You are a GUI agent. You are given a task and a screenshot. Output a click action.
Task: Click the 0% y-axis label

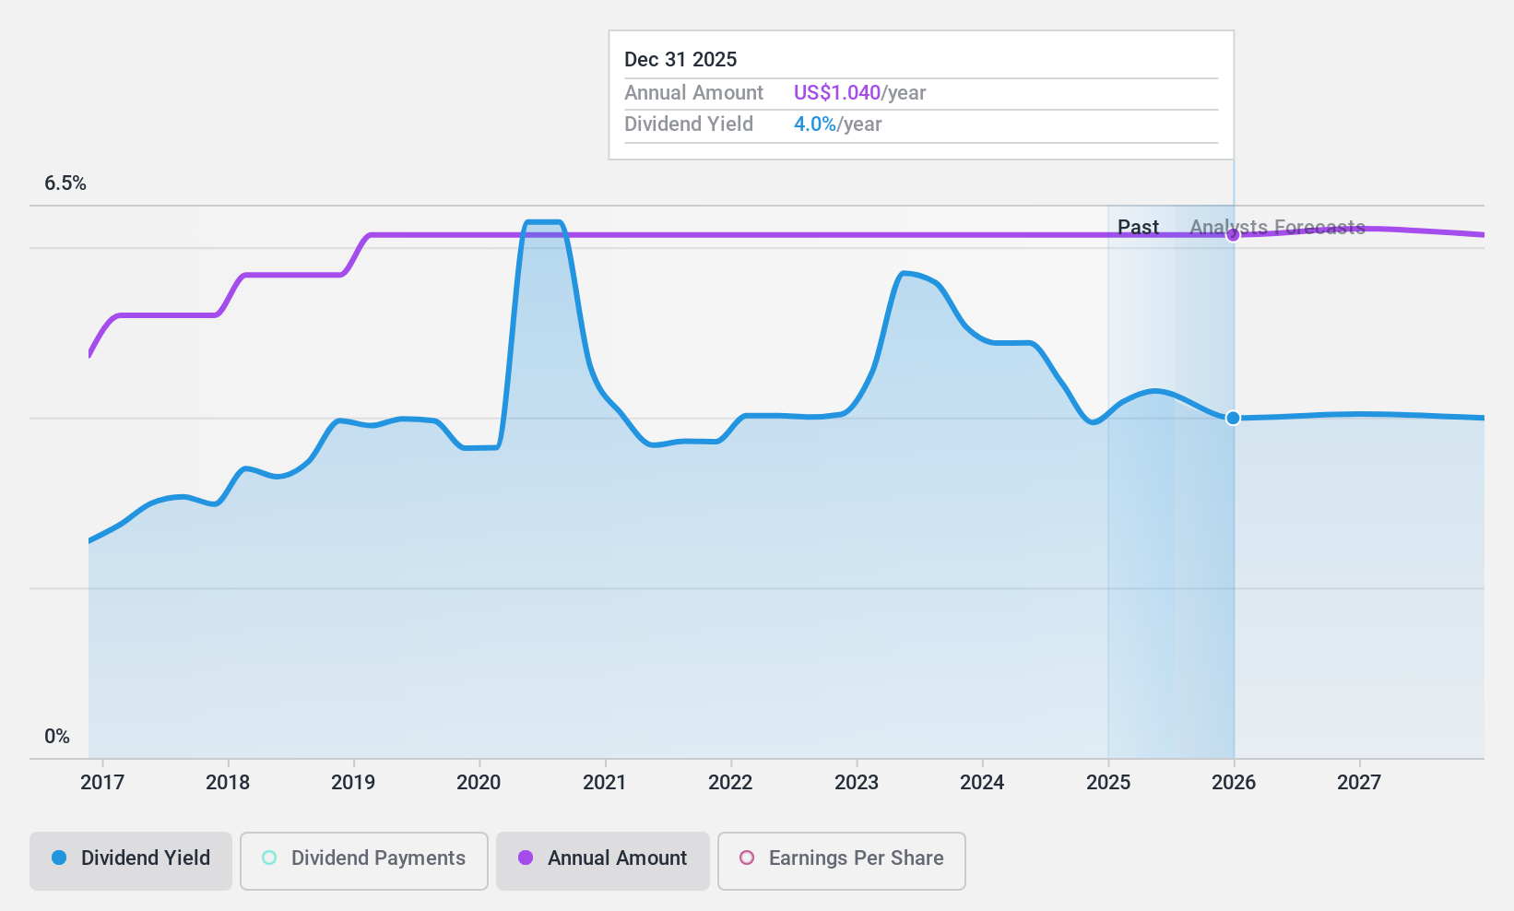point(57,737)
